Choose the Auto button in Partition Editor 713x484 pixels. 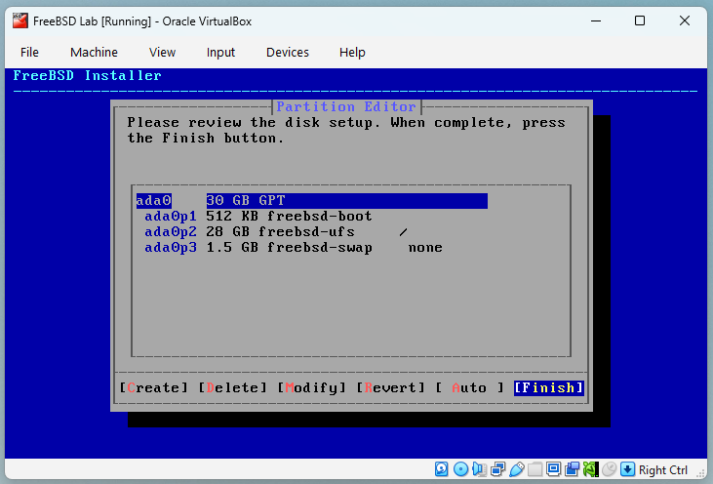point(470,387)
